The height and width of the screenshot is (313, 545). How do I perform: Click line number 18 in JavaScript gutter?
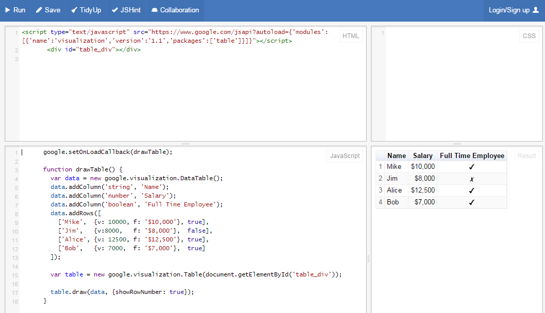[x=15, y=302]
